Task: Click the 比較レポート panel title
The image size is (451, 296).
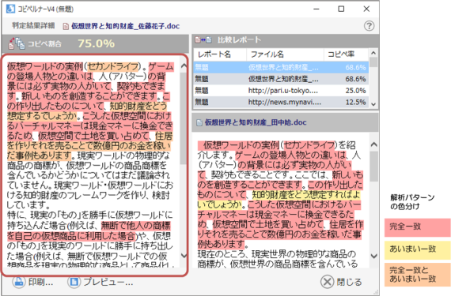Action: click(239, 40)
